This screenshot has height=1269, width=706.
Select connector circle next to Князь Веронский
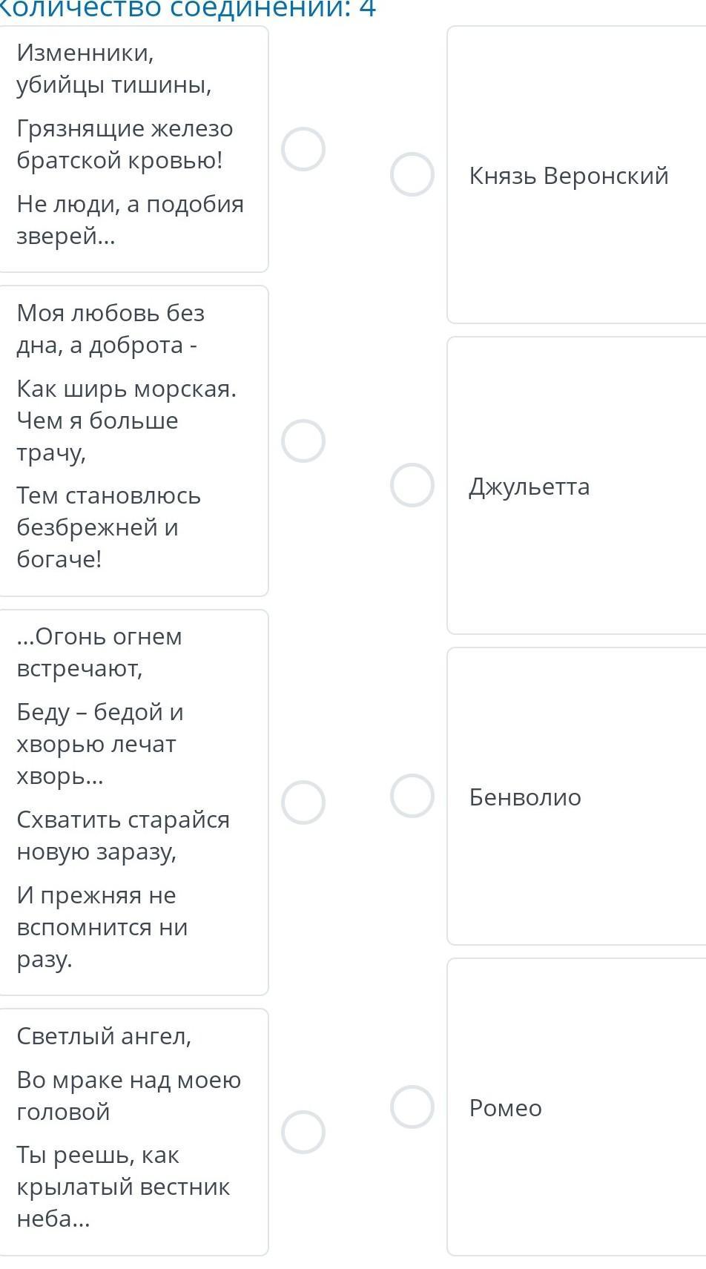pos(412,174)
